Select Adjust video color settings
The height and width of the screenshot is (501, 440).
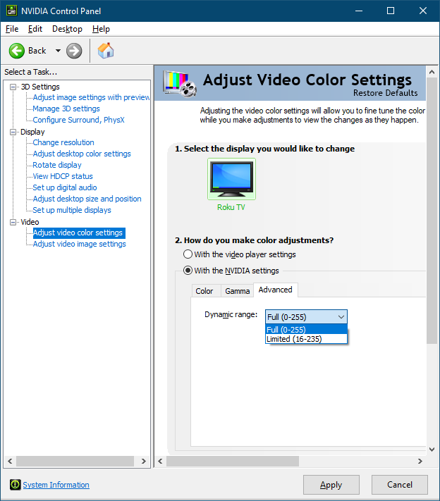[x=79, y=233]
